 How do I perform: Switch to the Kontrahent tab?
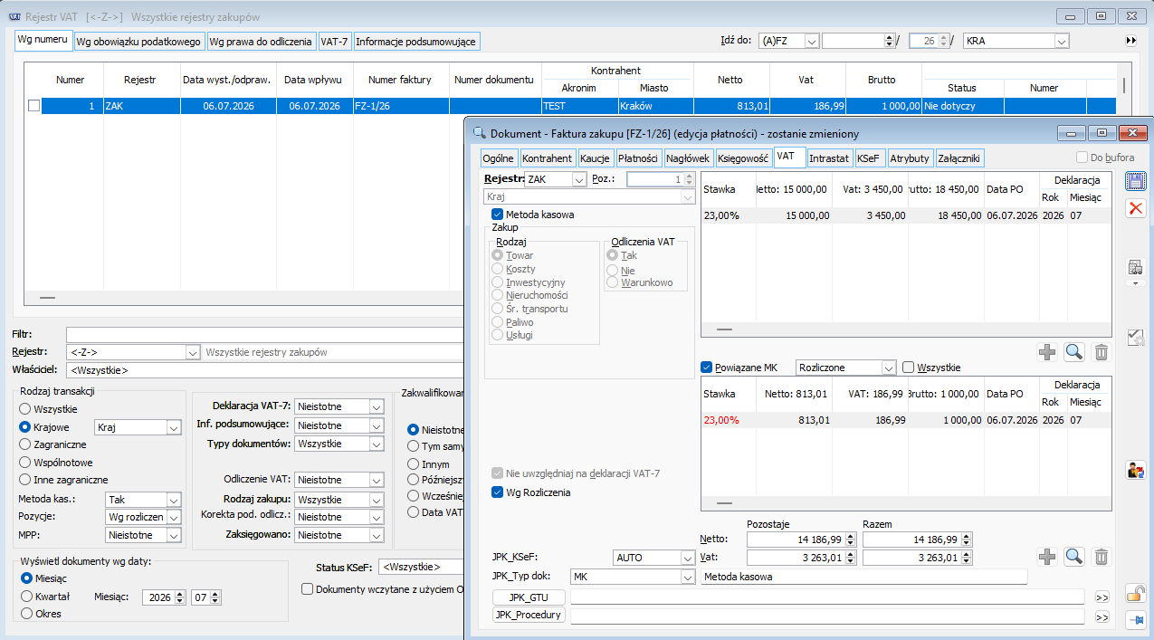(x=547, y=158)
